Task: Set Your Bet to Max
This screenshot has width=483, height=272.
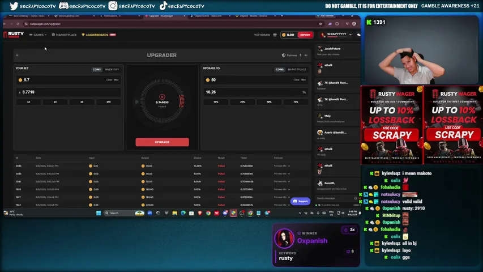Action: [116, 80]
